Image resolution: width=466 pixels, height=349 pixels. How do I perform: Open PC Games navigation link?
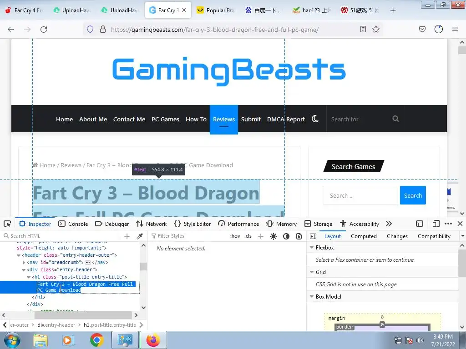[x=165, y=120]
